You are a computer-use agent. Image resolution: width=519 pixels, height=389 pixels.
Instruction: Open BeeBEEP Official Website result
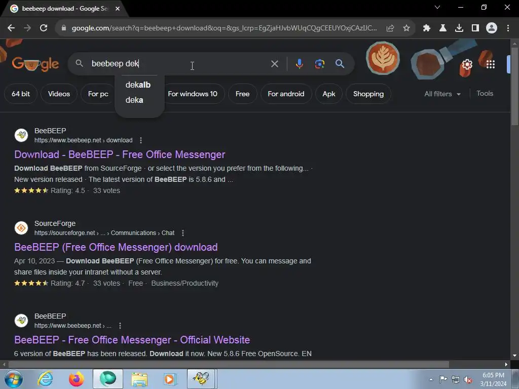coord(132,340)
